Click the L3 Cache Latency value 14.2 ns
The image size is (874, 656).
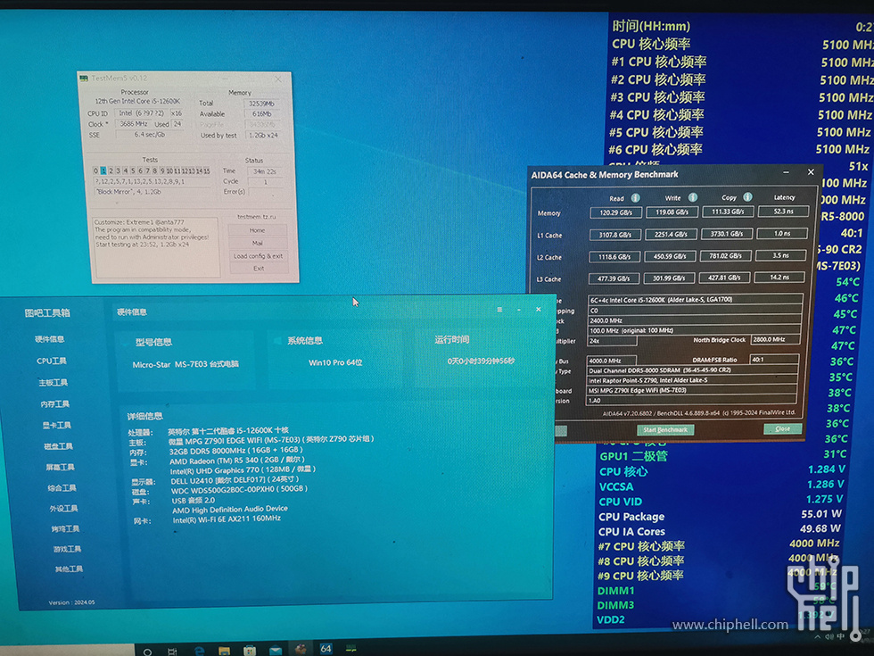tap(779, 277)
